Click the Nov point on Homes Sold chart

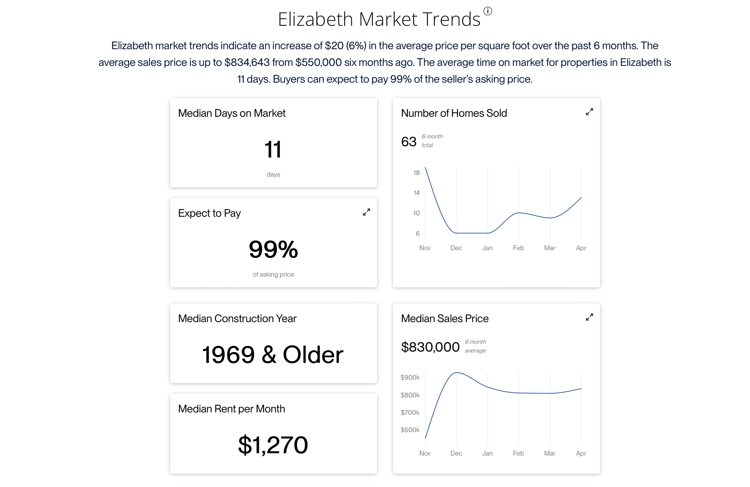425,167
